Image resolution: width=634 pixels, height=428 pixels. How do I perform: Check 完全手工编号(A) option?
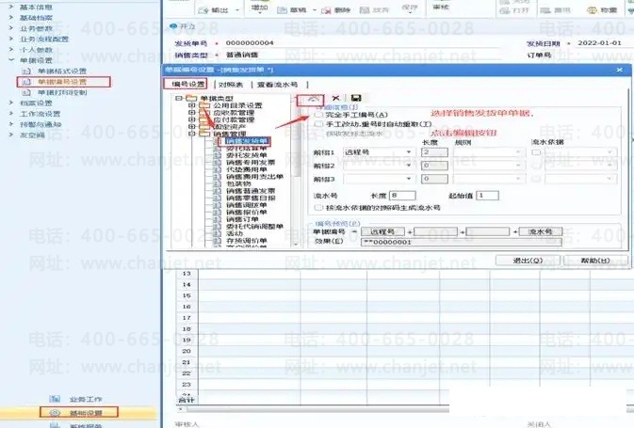point(318,115)
